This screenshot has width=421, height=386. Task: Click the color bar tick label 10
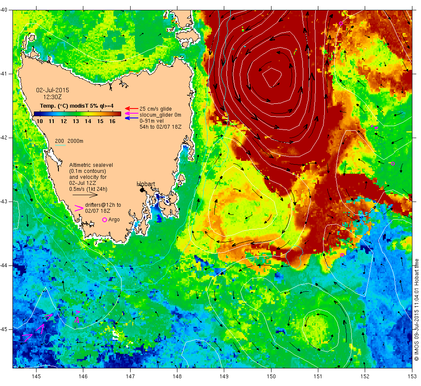(40, 121)
